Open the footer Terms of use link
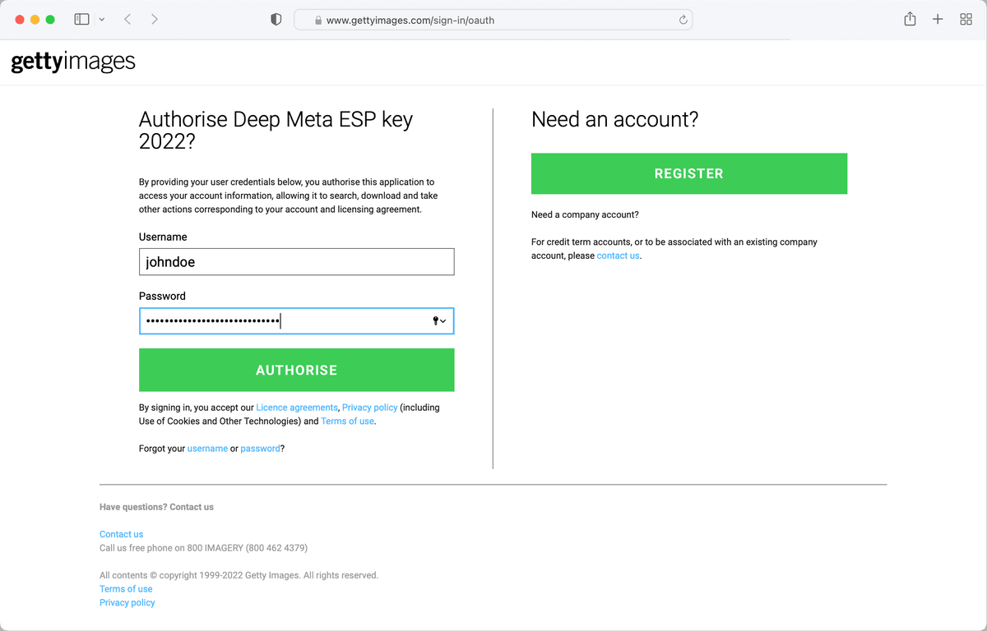The height and width of the screenshot is (631, 987). pos(126,589)
